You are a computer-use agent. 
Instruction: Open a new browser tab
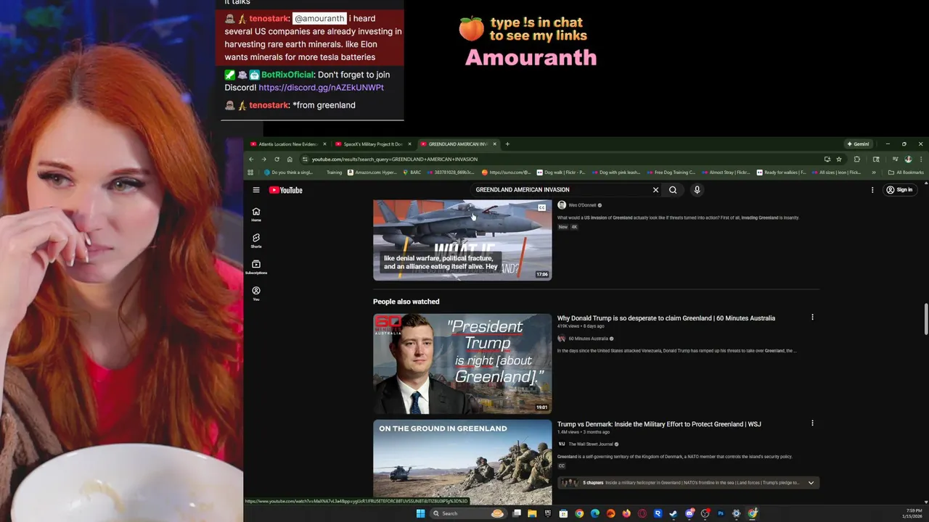tap(507, 144)
